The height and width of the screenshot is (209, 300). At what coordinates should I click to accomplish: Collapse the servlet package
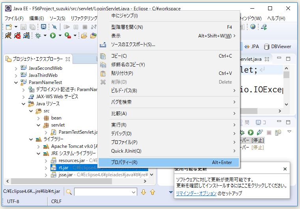point(39,125)
